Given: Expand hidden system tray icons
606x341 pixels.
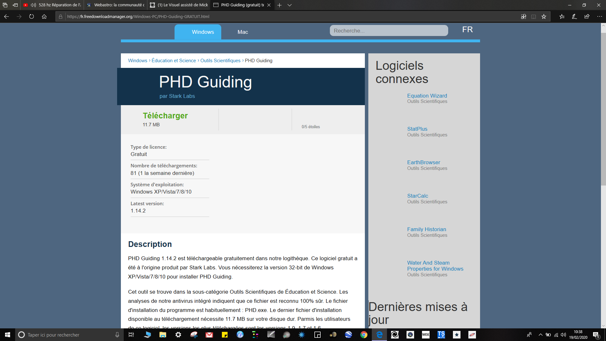Looking at the screenshot, I should [540, 335].
